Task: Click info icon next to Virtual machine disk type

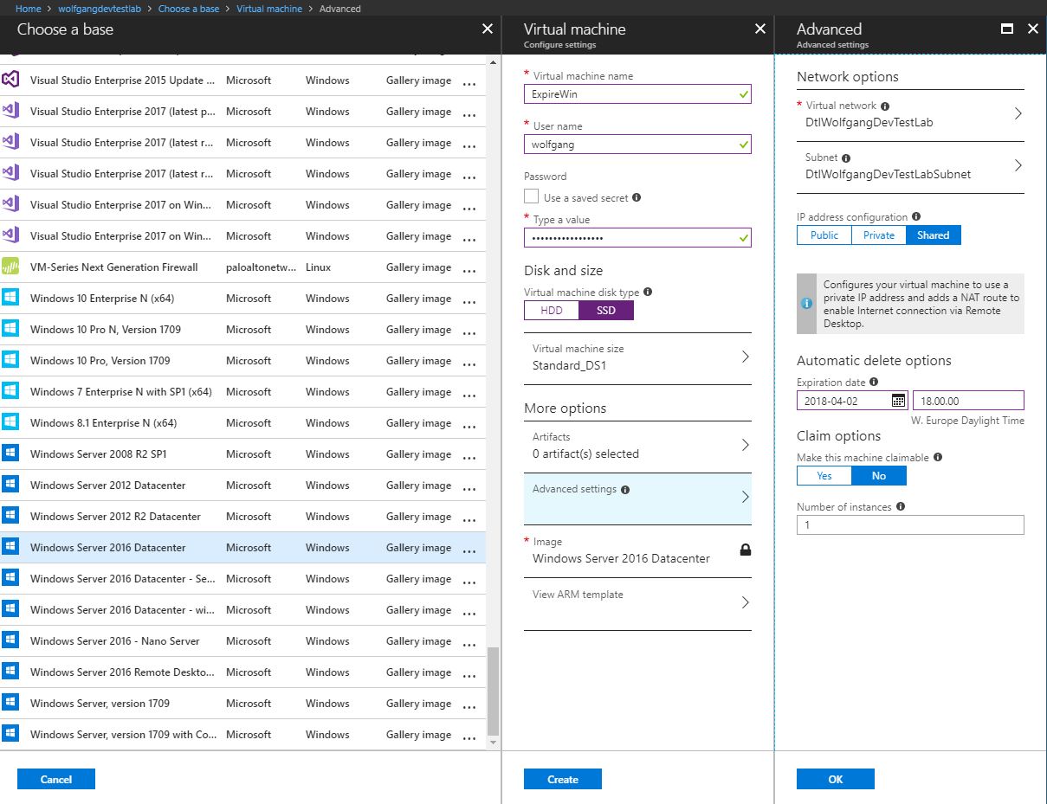Action: point(648,293)
